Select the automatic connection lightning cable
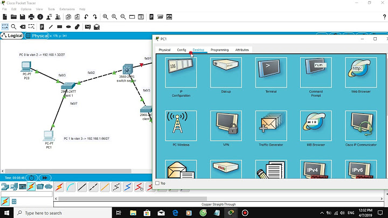The height and width of the screenshot is (218, 388). [59, 187]
